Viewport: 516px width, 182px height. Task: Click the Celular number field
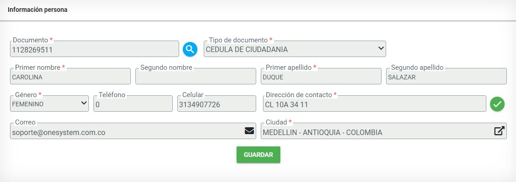coord(217,104)
